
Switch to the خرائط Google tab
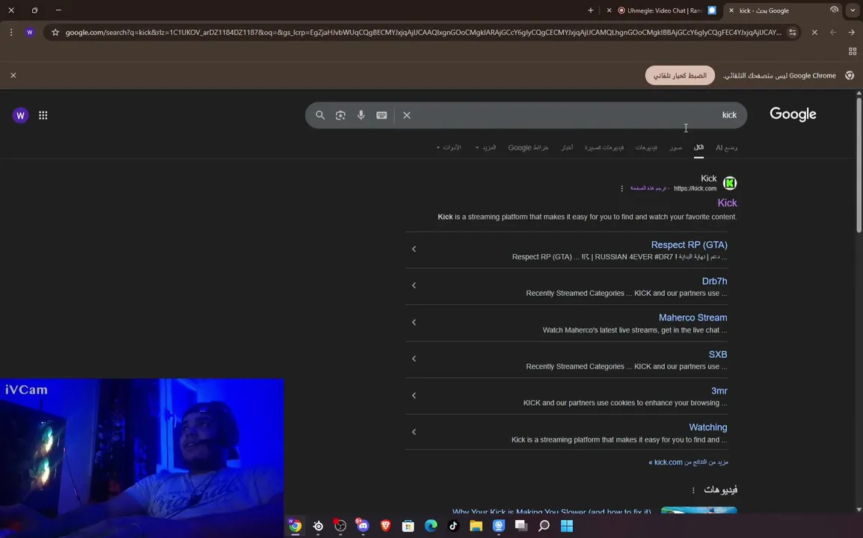point(528,147)
